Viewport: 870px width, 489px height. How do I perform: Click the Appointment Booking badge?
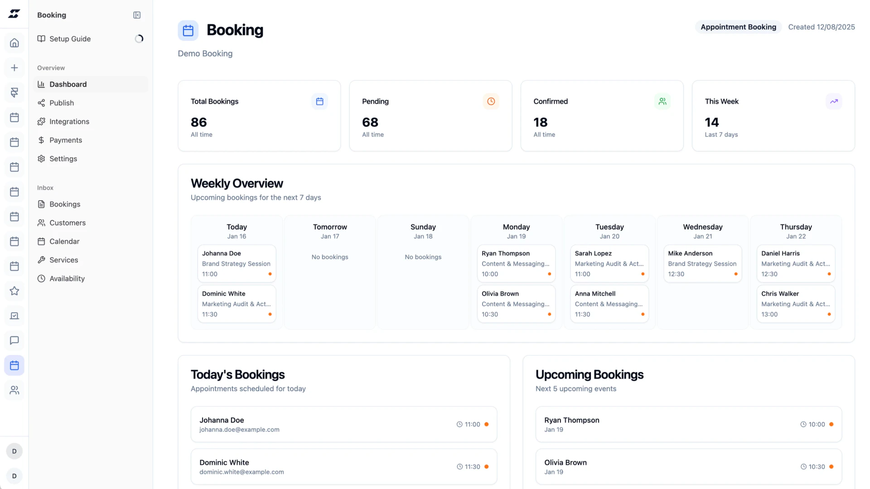point(738,27)
